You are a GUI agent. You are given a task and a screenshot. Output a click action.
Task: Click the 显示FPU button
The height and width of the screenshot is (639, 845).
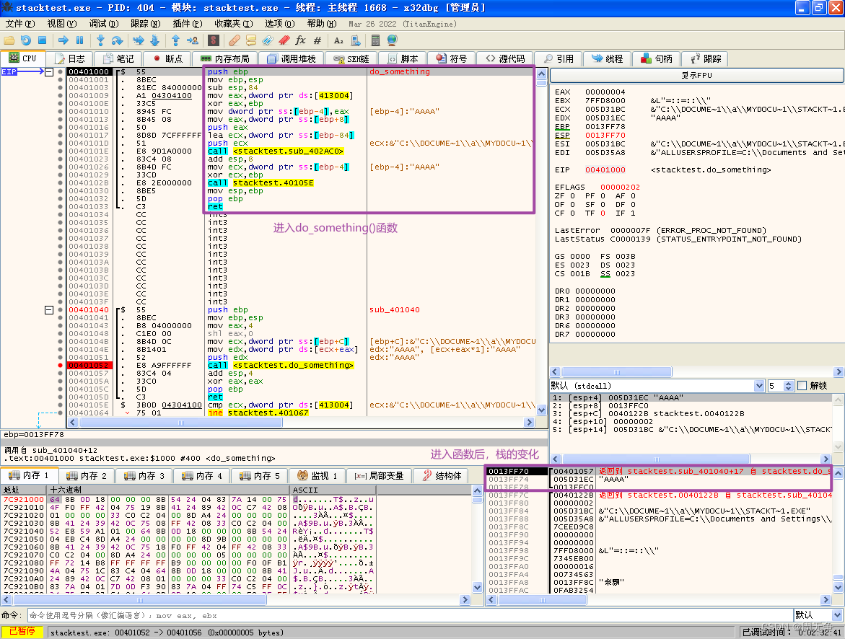[696, 76]
